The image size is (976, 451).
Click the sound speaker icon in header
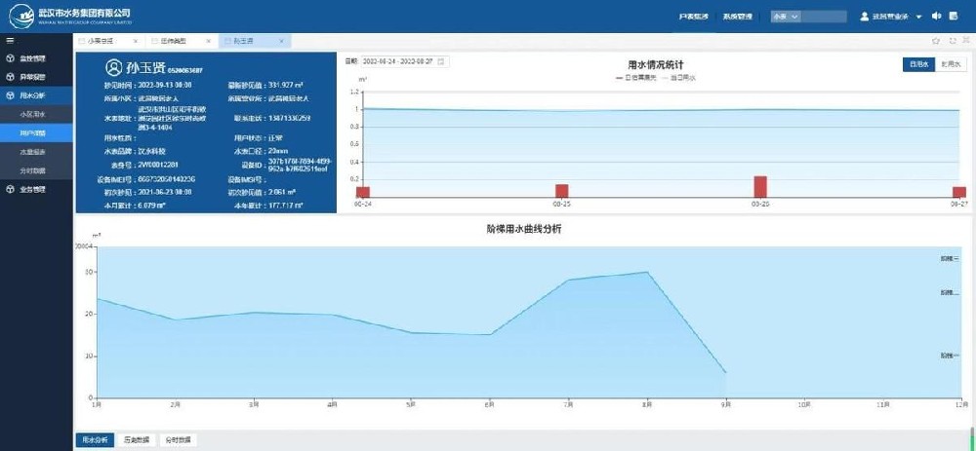pyautogui.click(x=936, y=16)
